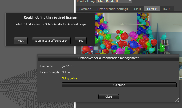Switch to the Common tab
Viewport: 182px width, 108px height.
[85, 9]
